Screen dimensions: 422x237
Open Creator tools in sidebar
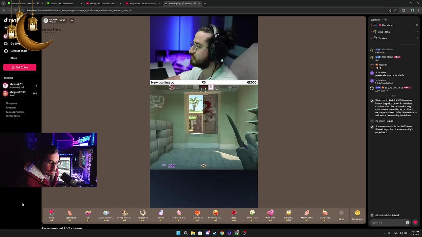click(15, 51)
